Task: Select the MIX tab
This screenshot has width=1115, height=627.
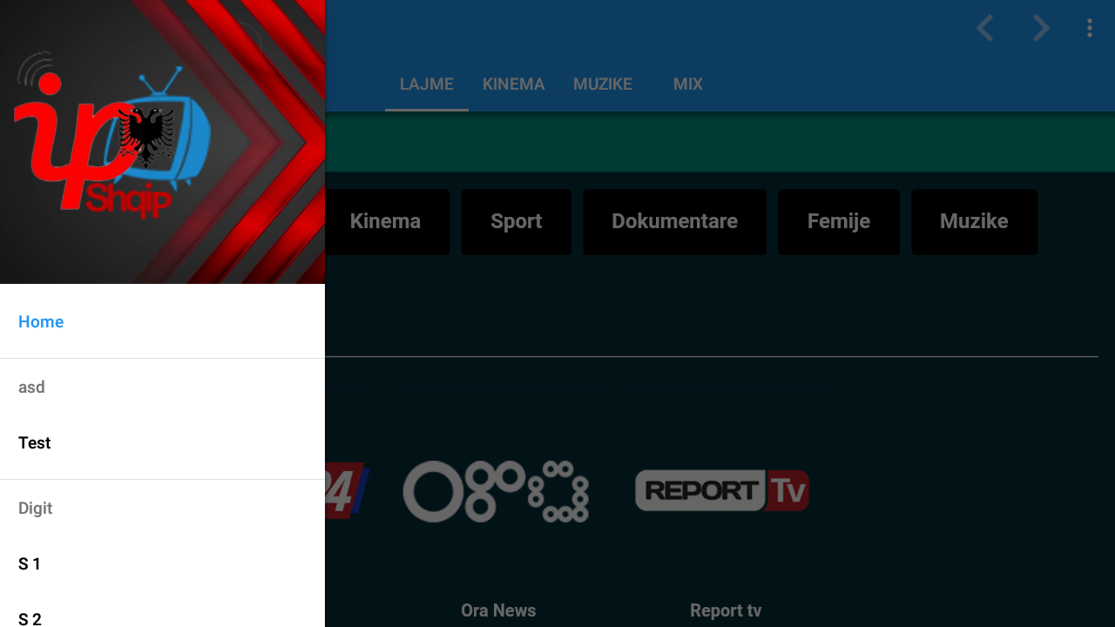Action: tap(688, 84)
